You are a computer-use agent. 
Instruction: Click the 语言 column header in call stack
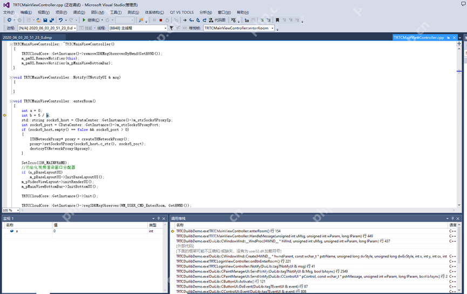453,225
